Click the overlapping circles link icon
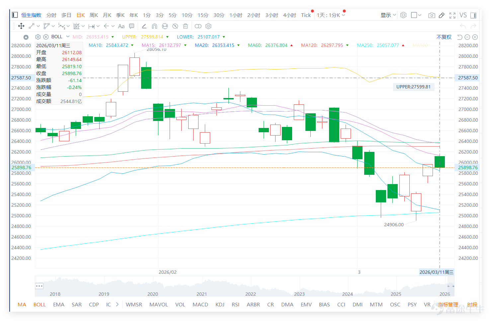491x321 pixels. pyautogui.click(x=198, y=26)
